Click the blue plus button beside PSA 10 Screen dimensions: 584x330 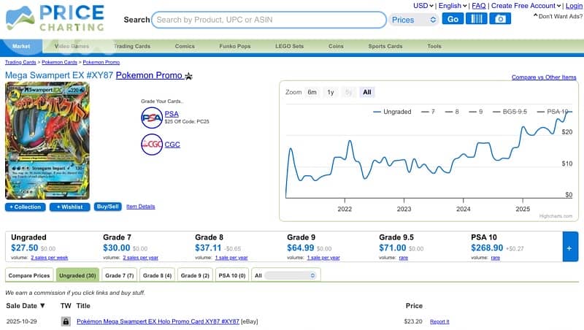point(569,248)
